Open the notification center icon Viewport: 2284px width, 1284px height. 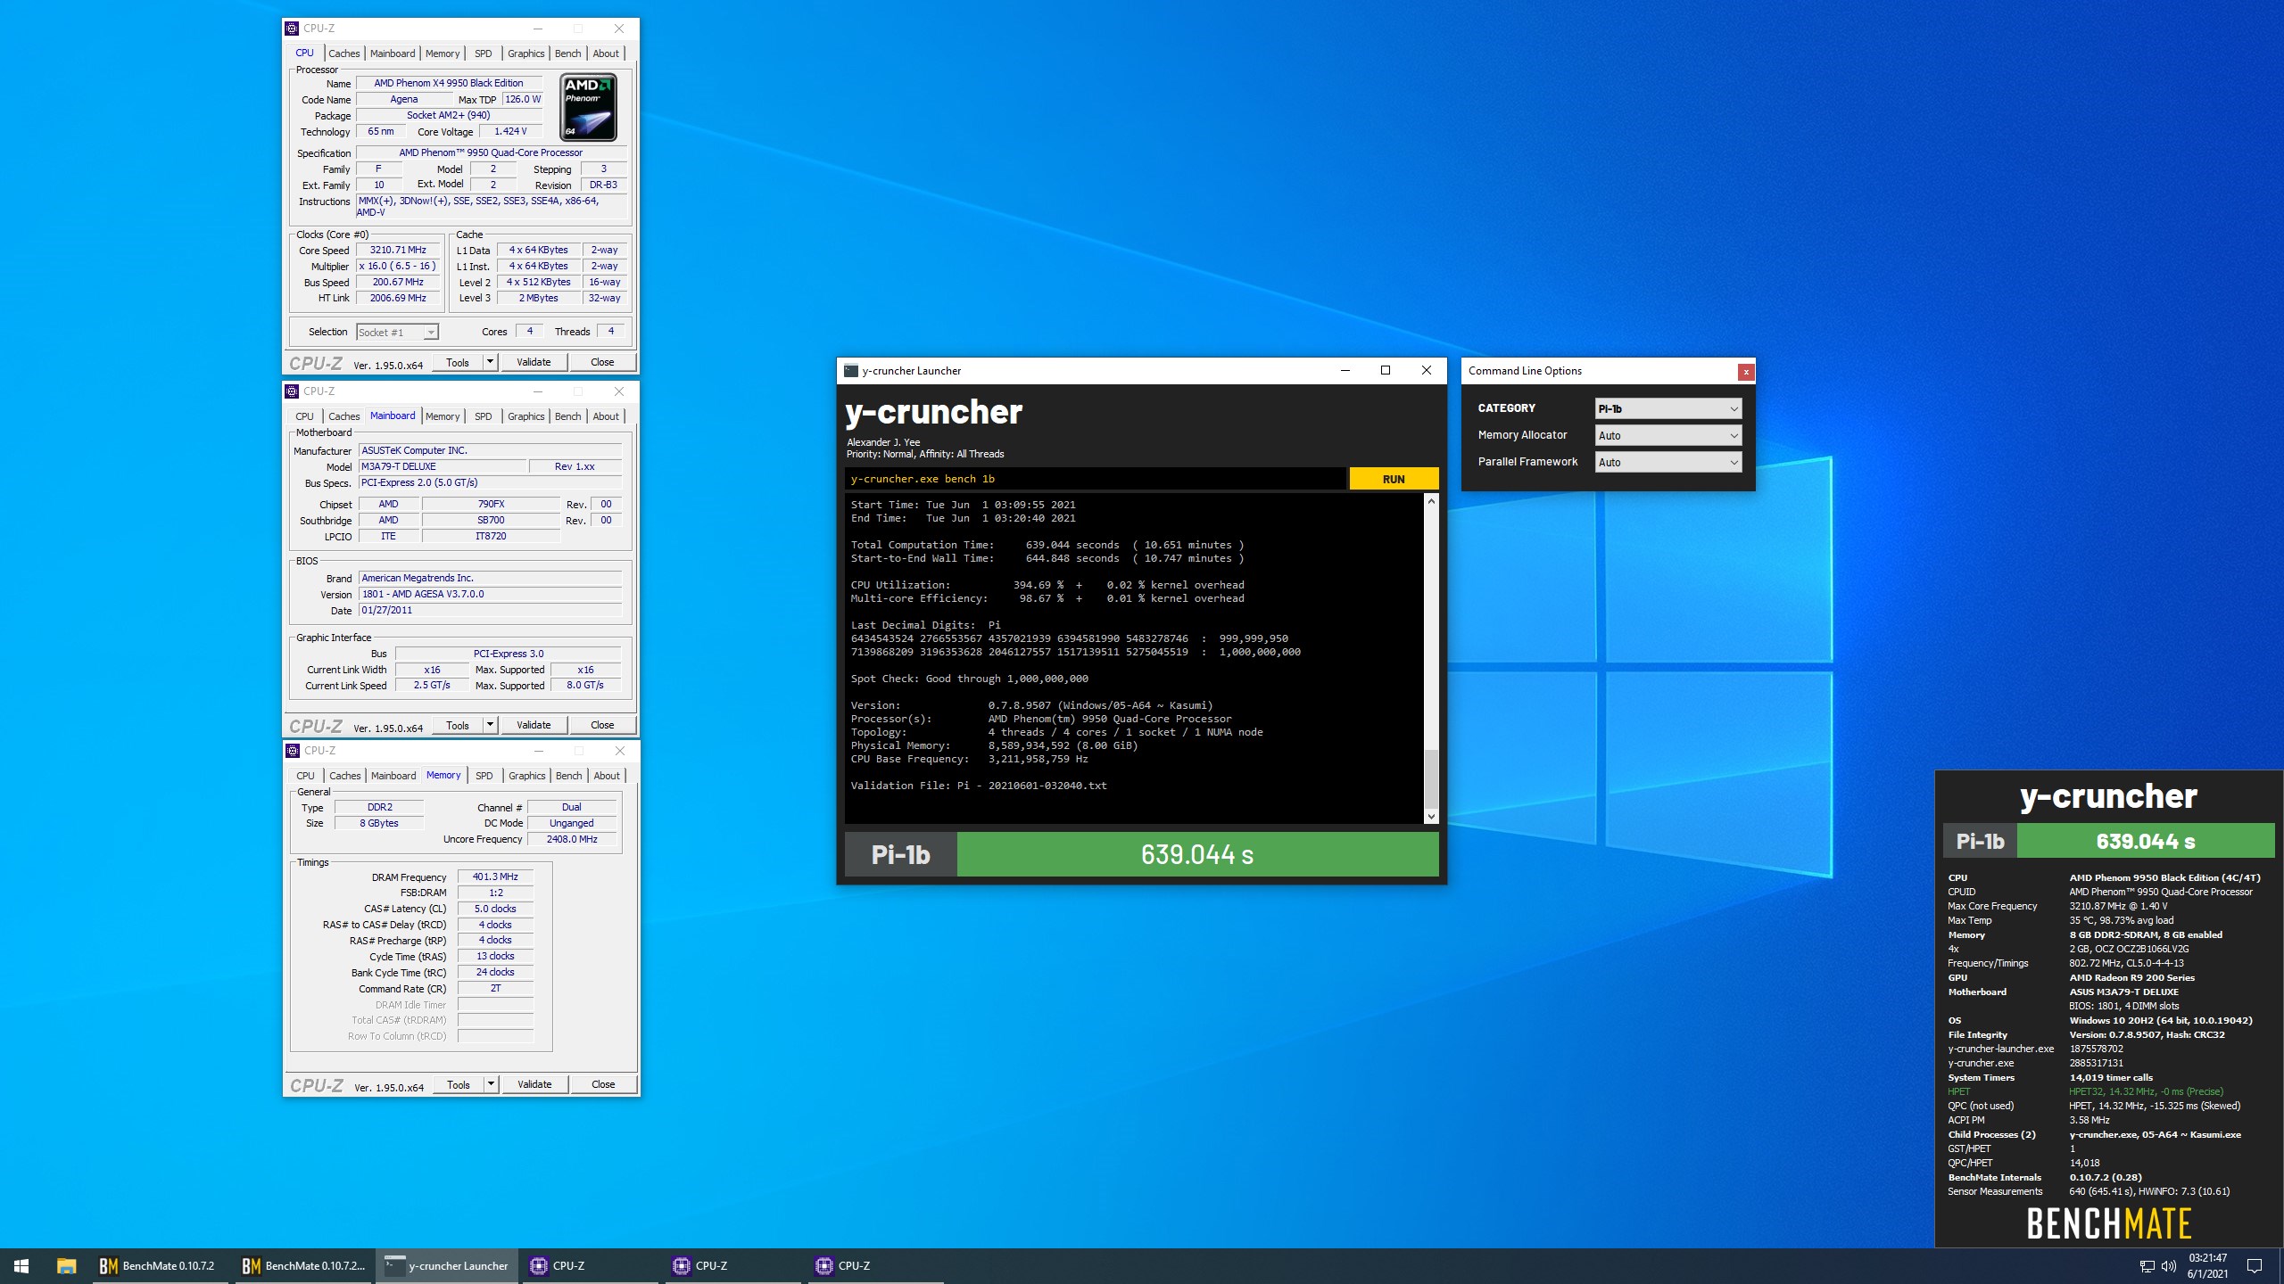coord(2254,1266)
